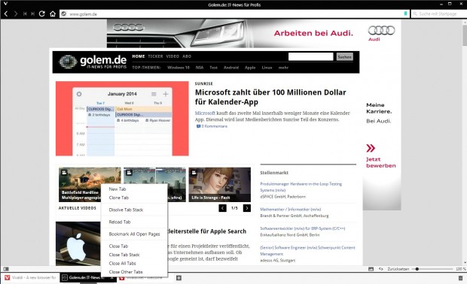Go to the home page icon
This screenshot has width=467, height=284.
53,14
